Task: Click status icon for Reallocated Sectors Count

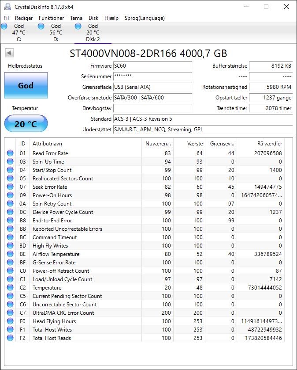Action: [x=10, y=178]
